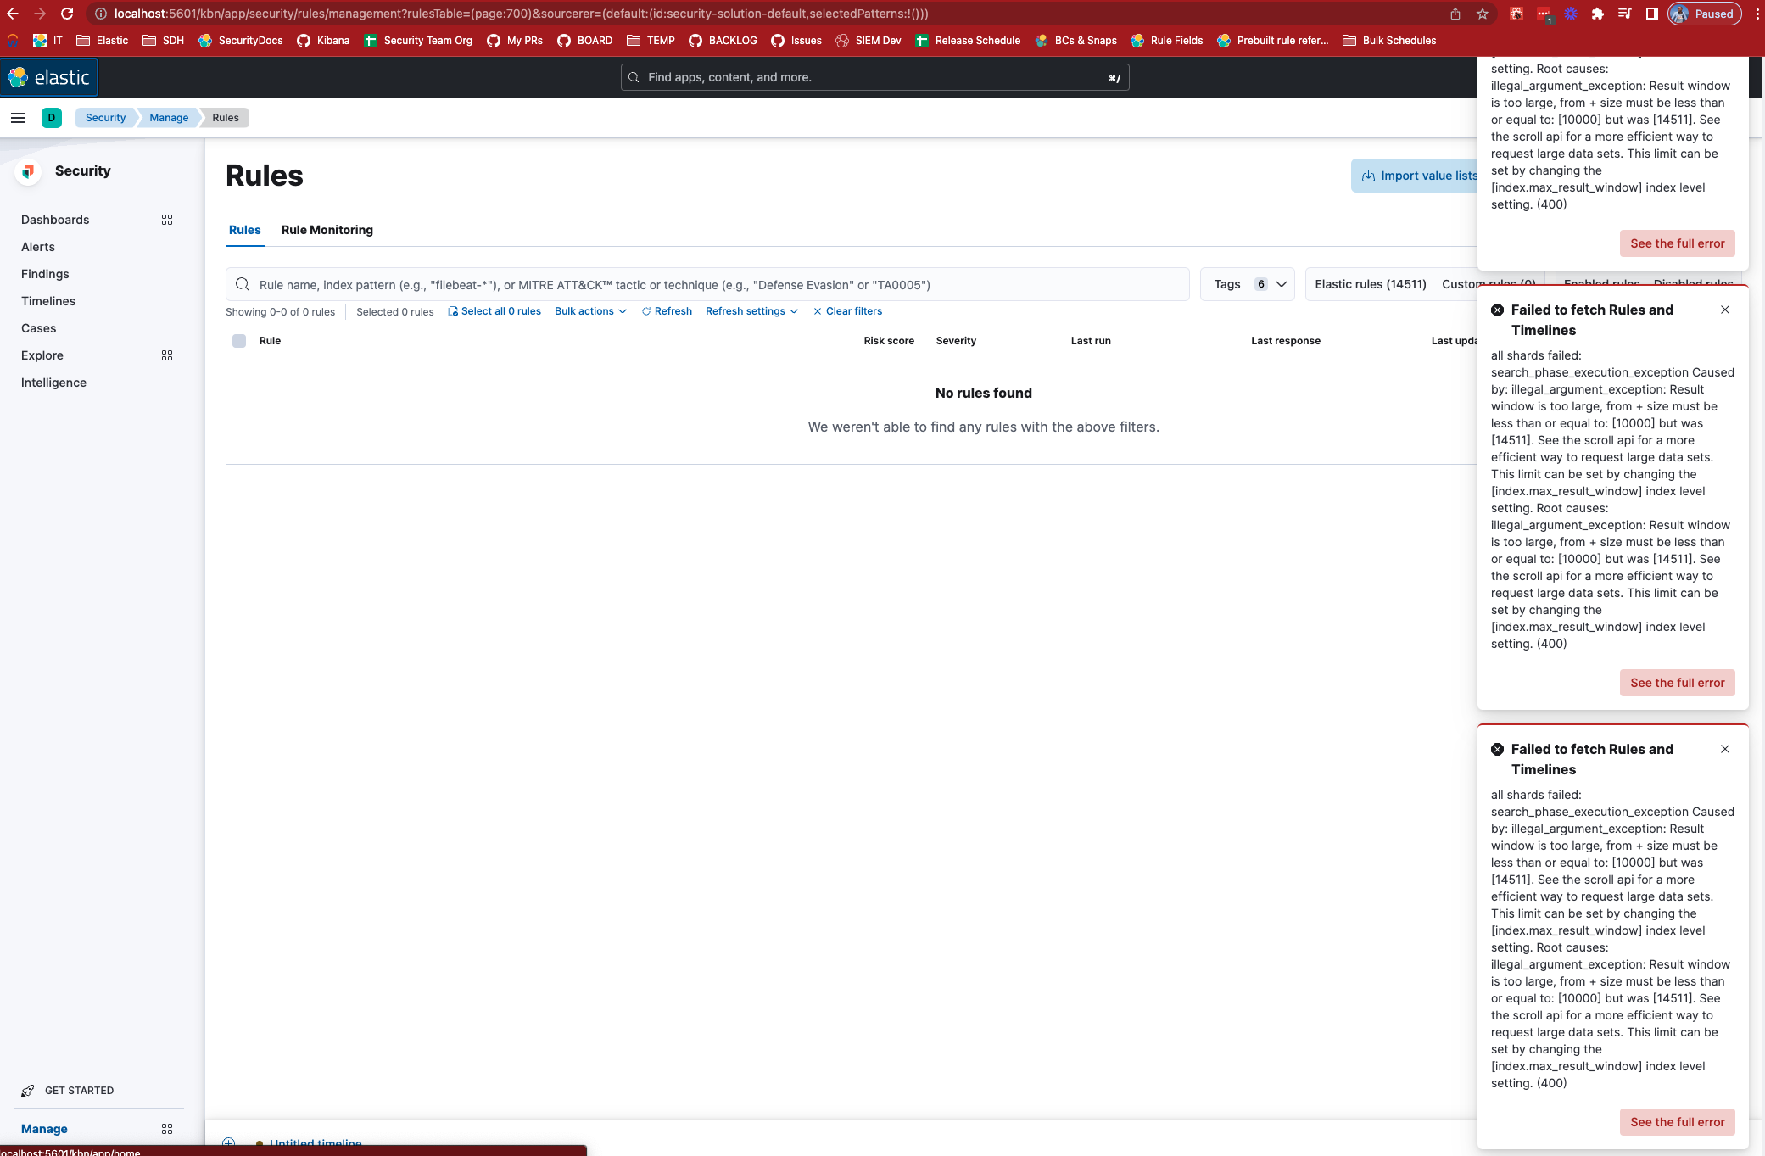Open the Elastic home logo

(x=50, y=77)
